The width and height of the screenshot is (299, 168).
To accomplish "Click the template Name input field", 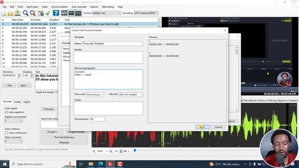I will coord(113,43).
